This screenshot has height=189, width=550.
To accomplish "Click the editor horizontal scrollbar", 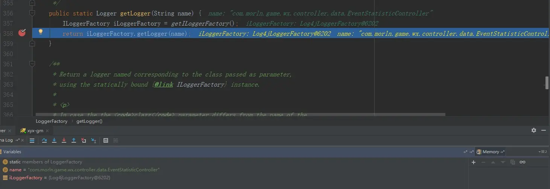I will tap(240, 114).
